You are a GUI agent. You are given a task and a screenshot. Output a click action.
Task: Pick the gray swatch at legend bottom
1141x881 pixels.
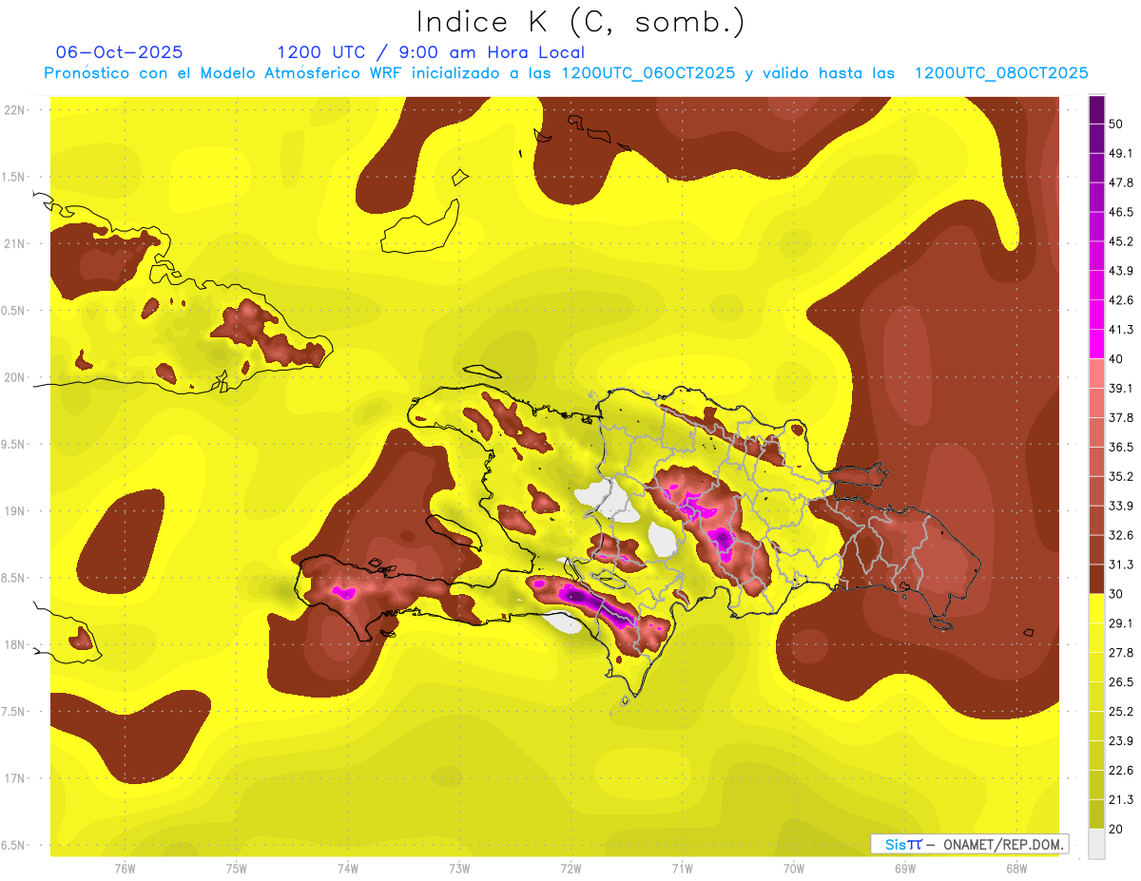coord(1096,844)
